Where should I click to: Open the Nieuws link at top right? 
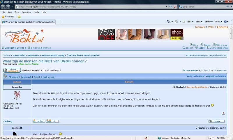click(x=200, y=27)
